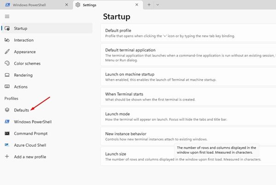Click the Rendering monitor icon

pos(7,75)
